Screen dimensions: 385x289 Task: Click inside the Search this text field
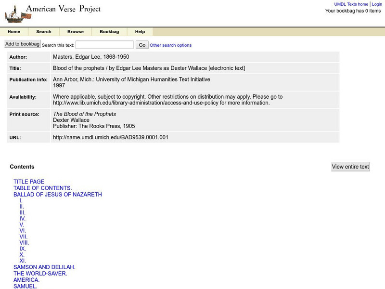coord(103,44)
